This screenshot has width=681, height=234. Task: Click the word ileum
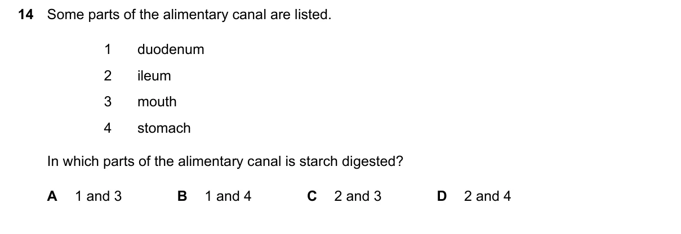coord(154,76)
